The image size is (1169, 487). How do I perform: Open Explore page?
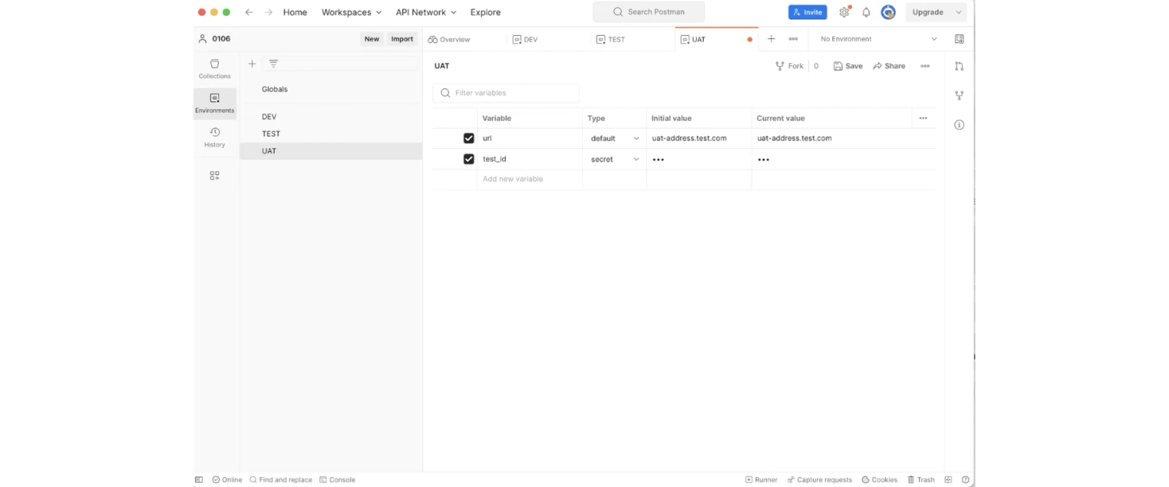pos(486,12)
